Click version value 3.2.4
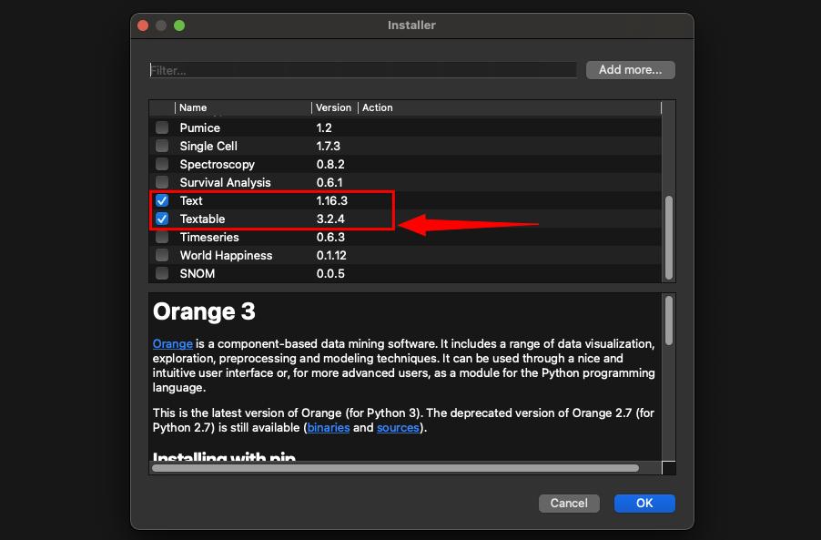This screenshot has height=540, width=821. tap(330, 219)
